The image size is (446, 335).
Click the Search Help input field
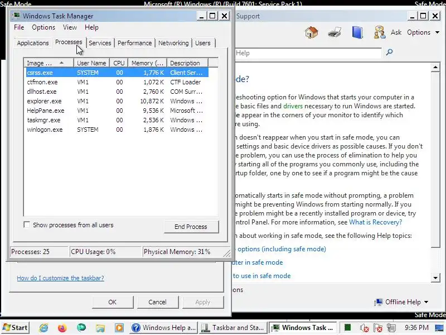pyautogui.click(x=308, y=53)
